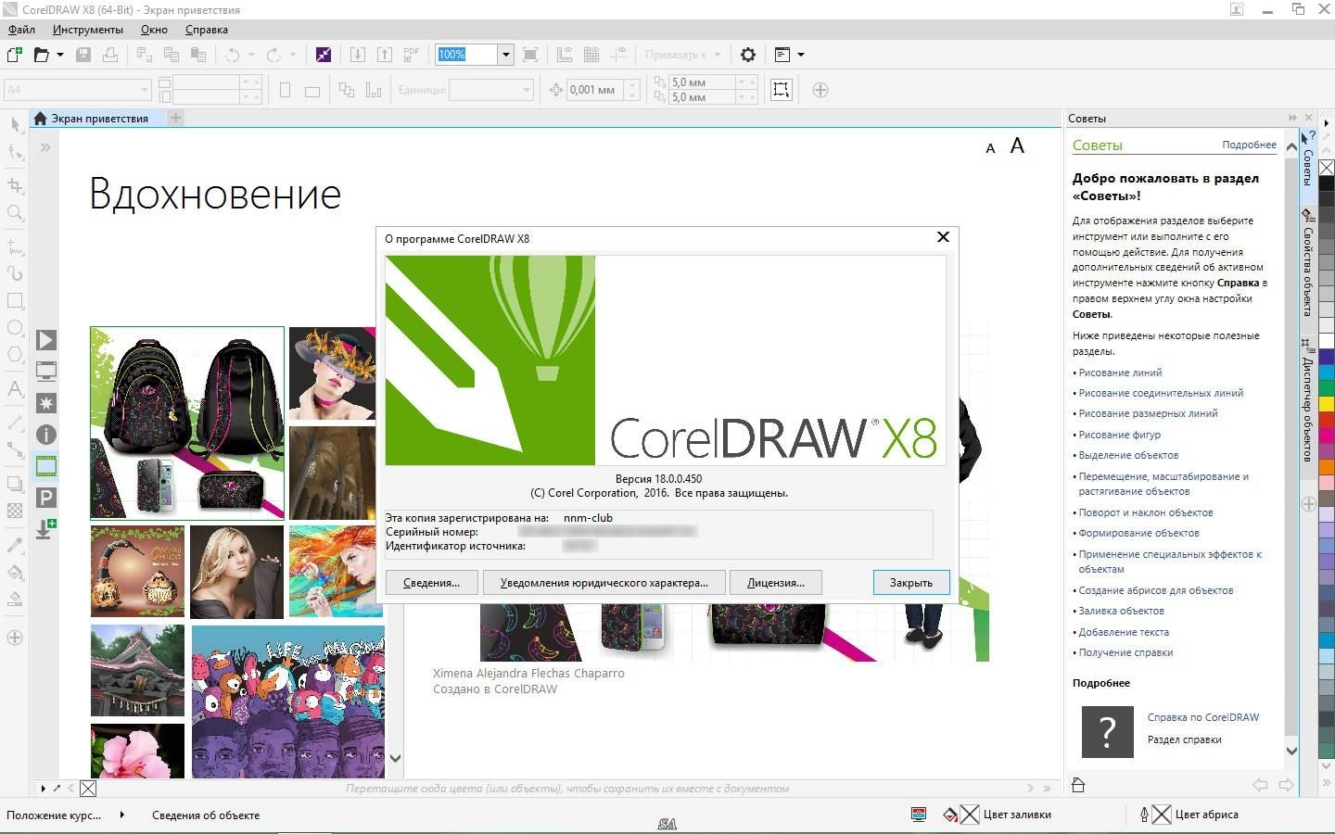The height and width of the screenshot is (834, 1335).
Task: Open the Getting Started play icon
Action: tap(46, 340)
